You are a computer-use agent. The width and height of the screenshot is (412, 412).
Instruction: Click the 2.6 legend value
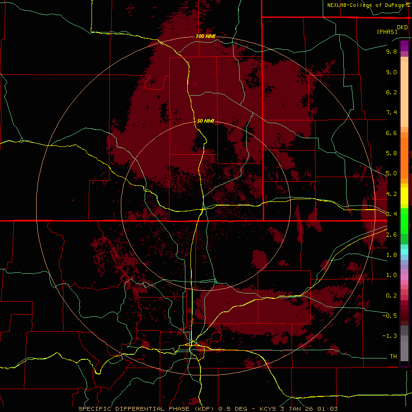391,235
